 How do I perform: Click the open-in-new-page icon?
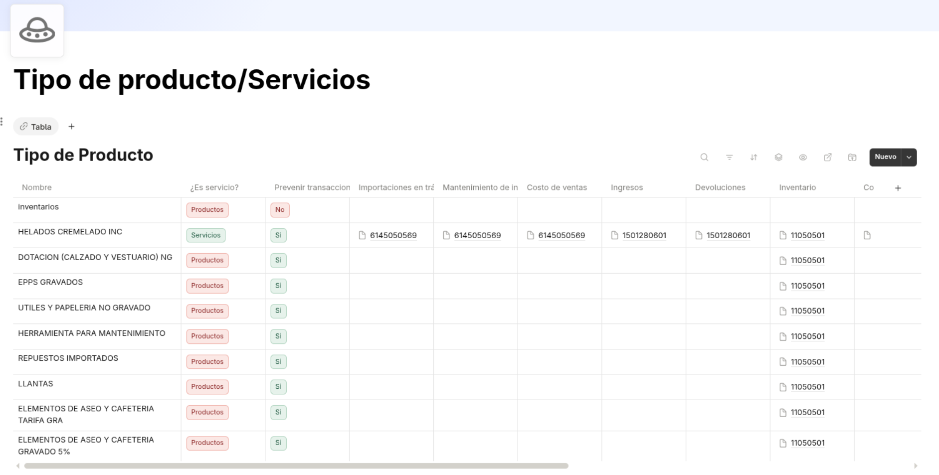tap(827, 157)
